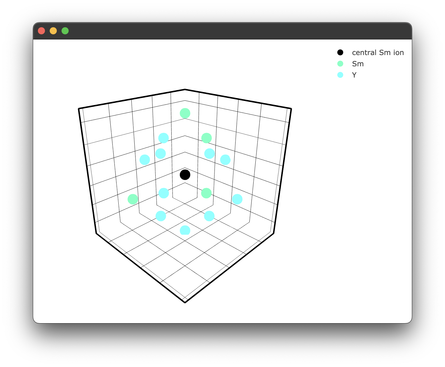Toggle the "Y" legend entry
The image size is (445, 367).
347,75
